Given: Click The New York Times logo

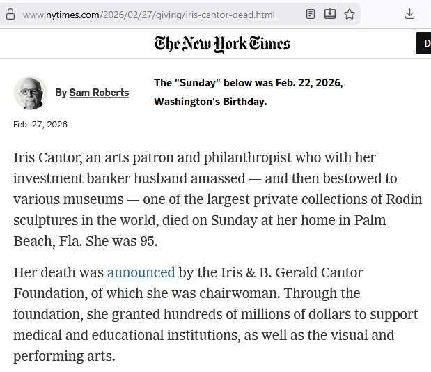Looking at the screenshot, I should [x=222, y=44].
